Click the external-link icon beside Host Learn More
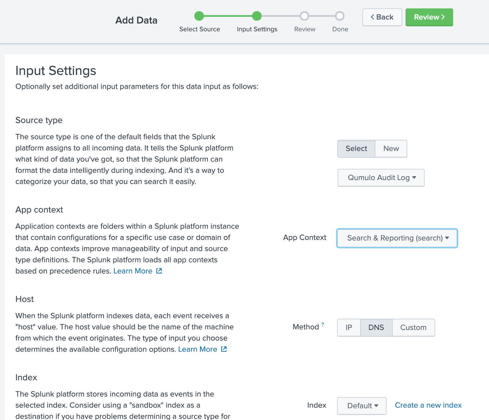489x420 pixels. 224,349
